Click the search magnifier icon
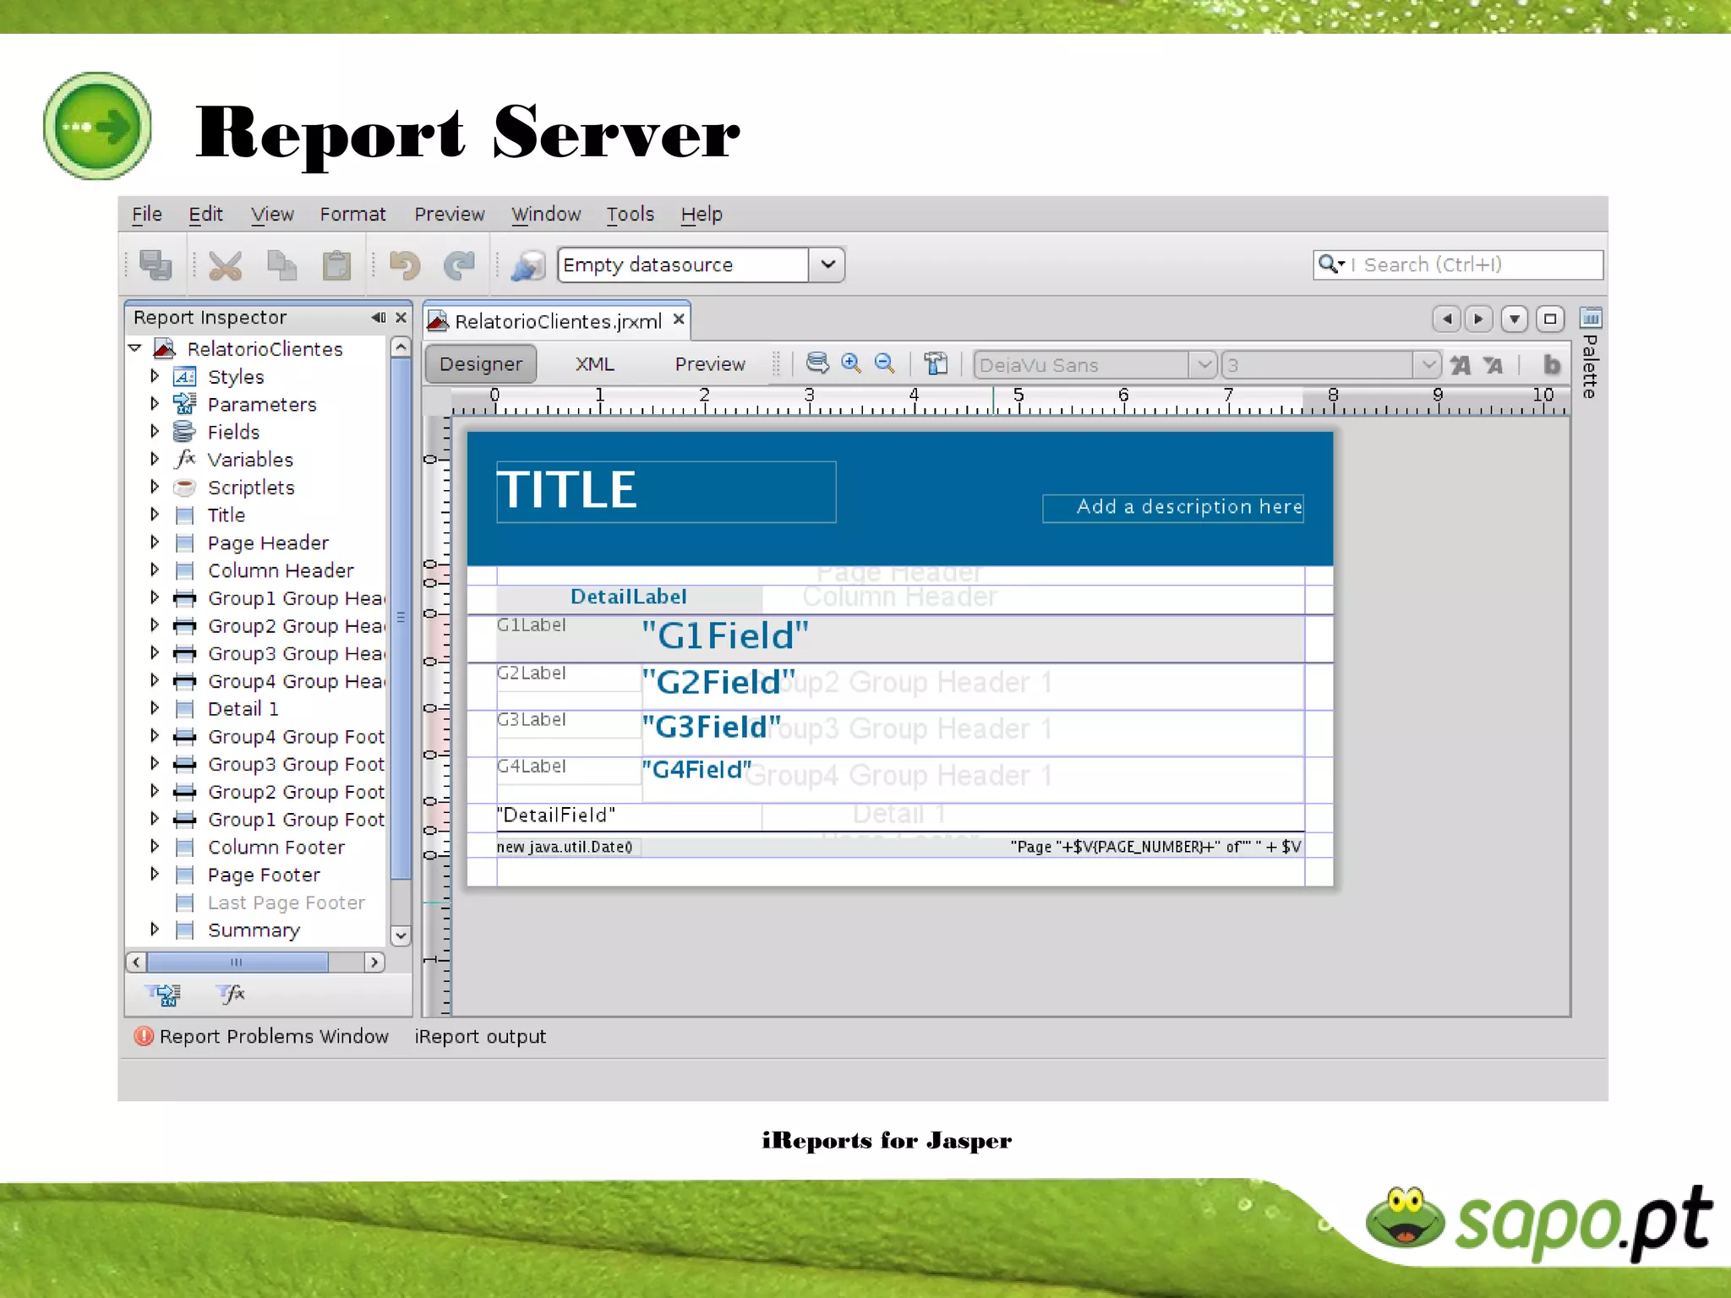 point(1330,265)
